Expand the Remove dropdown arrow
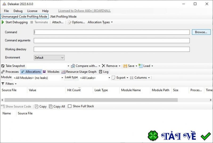The width and height of the screenshot is (213, 143). 120,66
